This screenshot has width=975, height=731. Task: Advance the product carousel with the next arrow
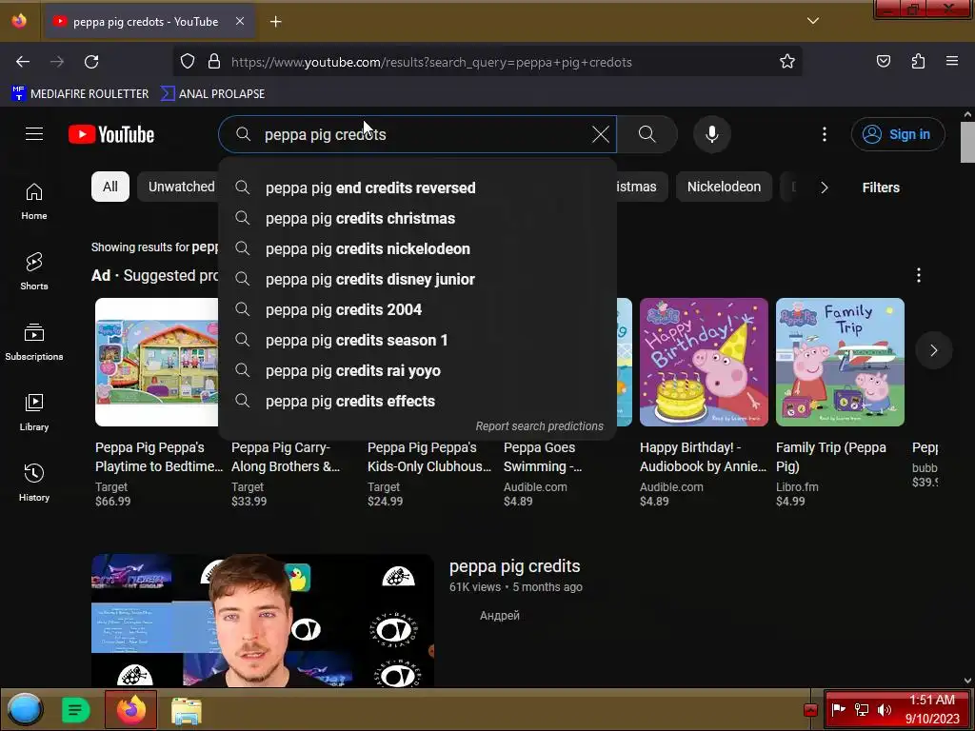click(933, 350)
